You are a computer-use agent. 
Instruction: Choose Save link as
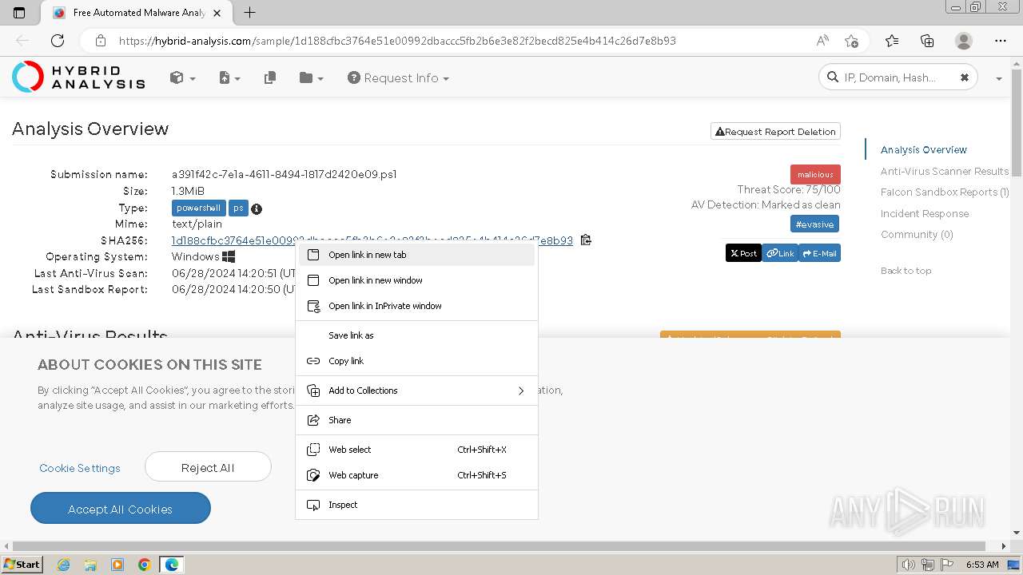pyautogui.click(x=416, y=335)
